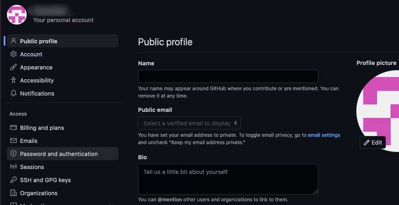Go to Password and authentication settings

coord(59,154)
